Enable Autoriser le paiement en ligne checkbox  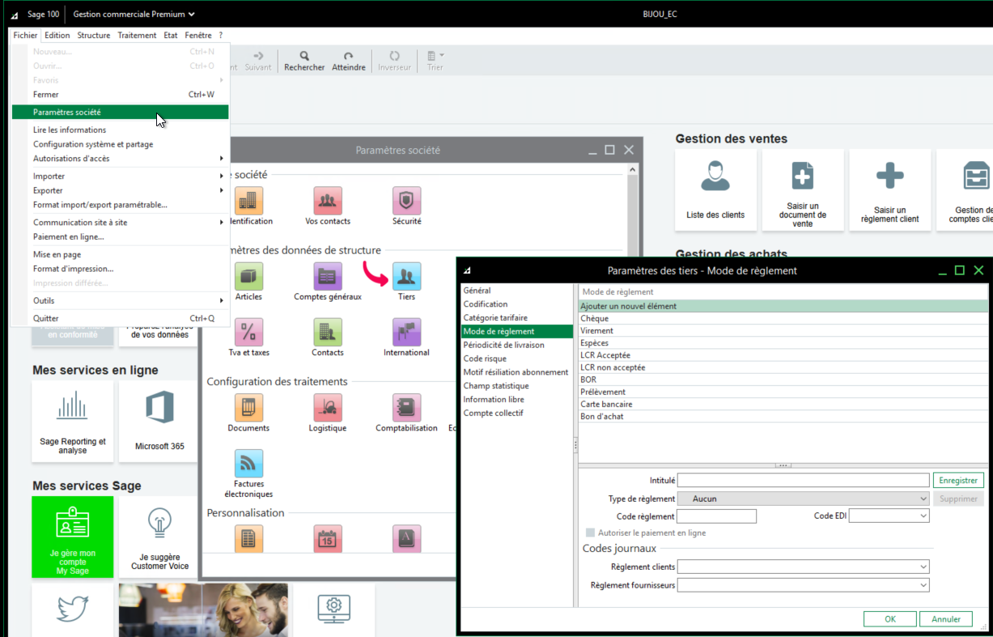tap(590, 533)
